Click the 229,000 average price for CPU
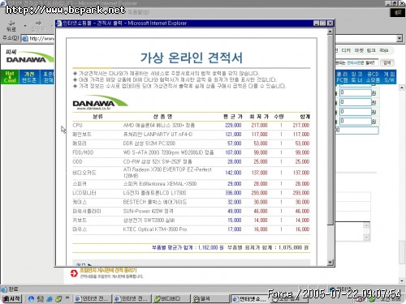This screenshot has width=406, height=304. 233,125
